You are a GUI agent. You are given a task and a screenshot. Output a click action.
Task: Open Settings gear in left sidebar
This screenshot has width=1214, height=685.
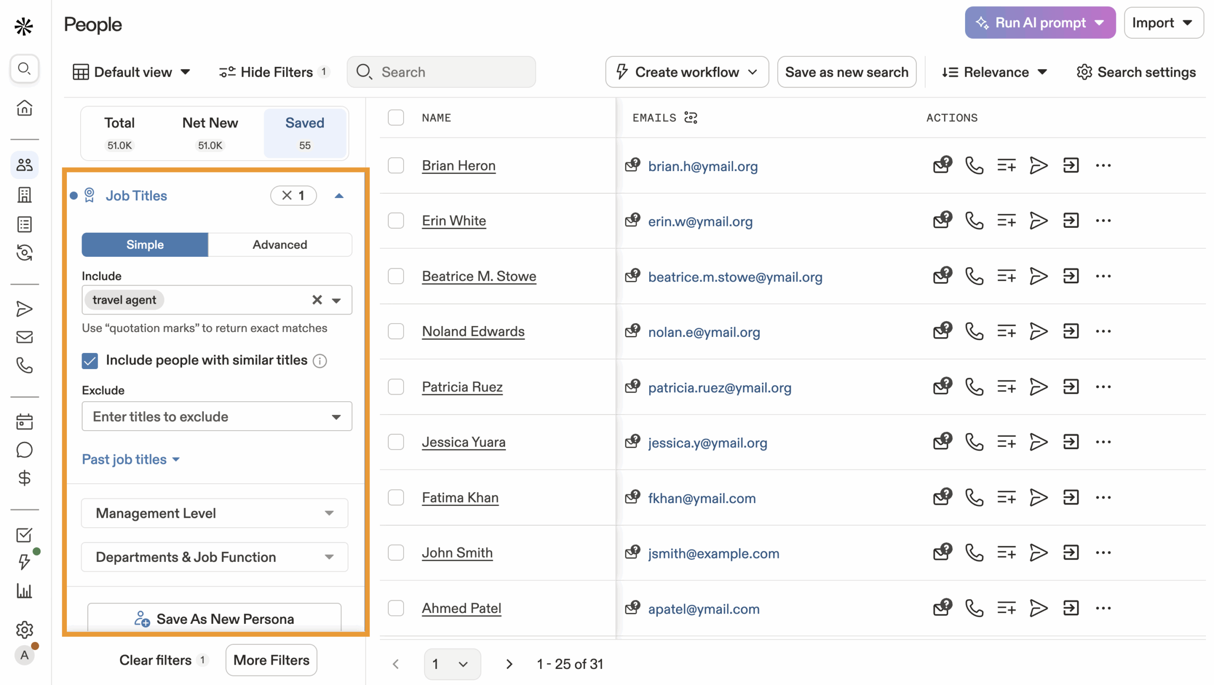[24, 630]
